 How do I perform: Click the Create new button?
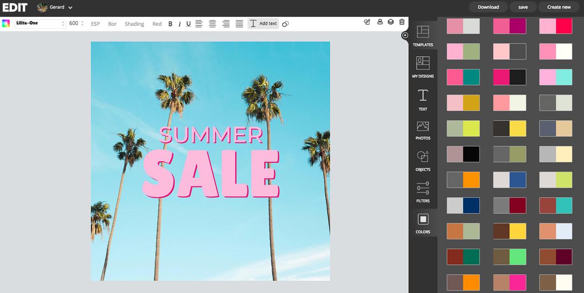(559, 7)
